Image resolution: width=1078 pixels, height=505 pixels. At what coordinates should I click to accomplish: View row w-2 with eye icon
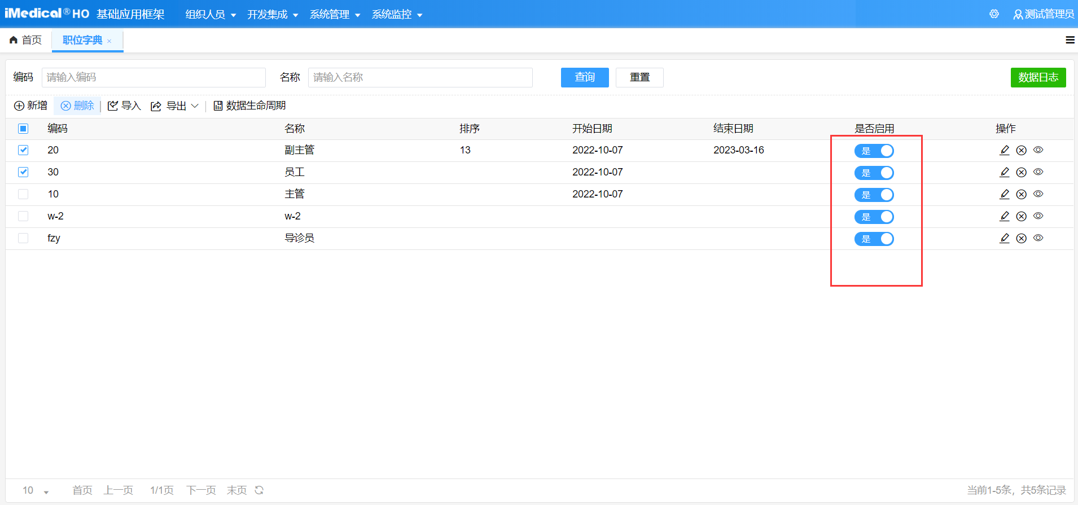[1038, 216]
